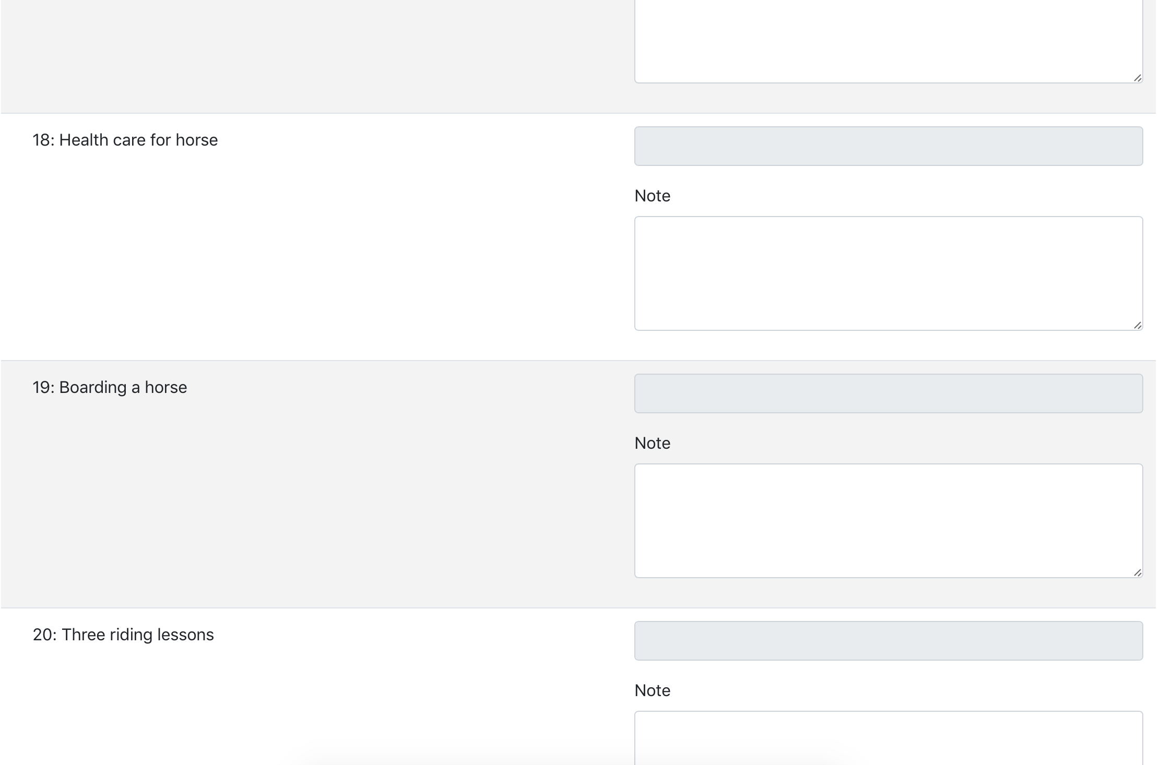Click the item number '20:' prefix
Screen dimensions: 1160x765
point(44,635)
